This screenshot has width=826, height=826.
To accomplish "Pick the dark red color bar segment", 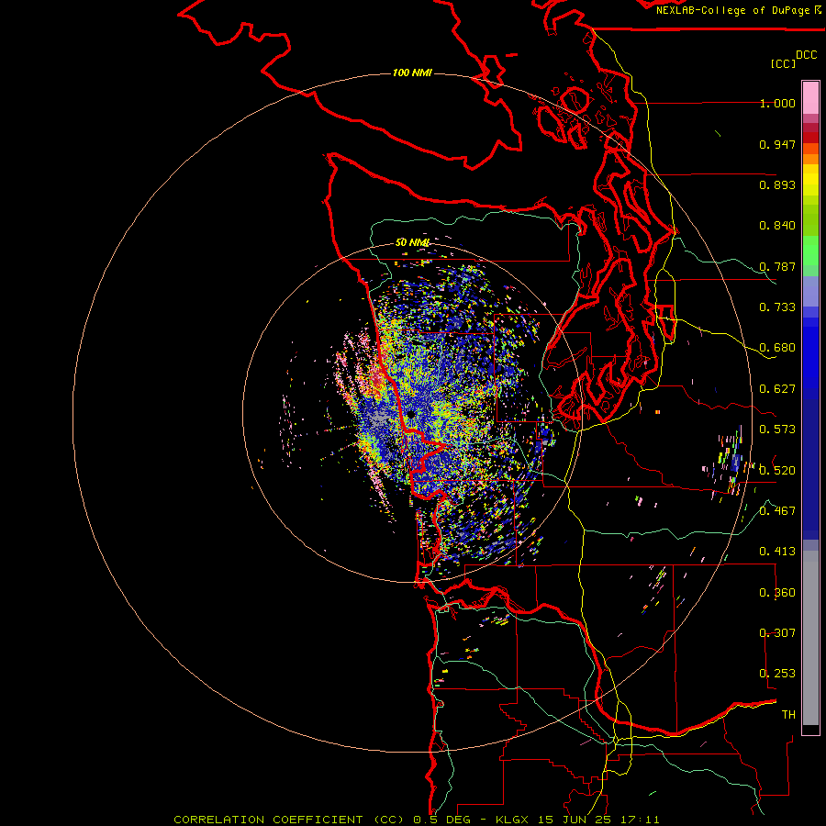I will [810, 138].
